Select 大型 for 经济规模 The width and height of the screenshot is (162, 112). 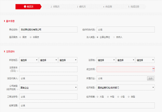[97, 96]
